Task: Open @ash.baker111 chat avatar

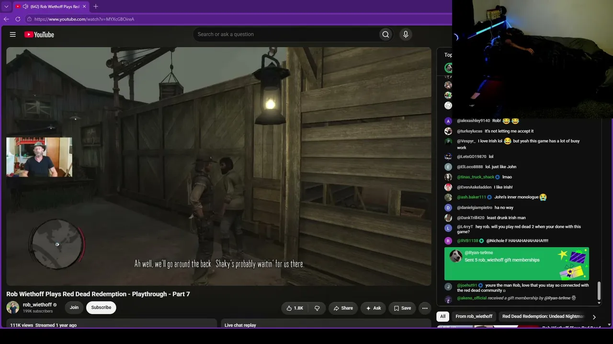Action: point(448,197)
